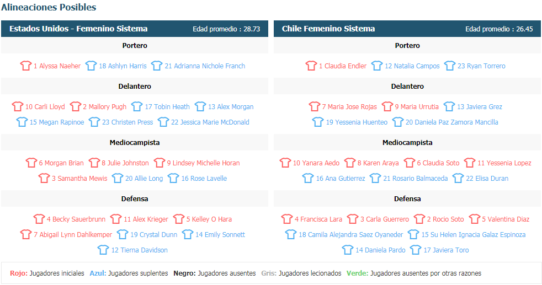
Task: Click the red shirt icon beside Claudia Endler
Action: 311,66
